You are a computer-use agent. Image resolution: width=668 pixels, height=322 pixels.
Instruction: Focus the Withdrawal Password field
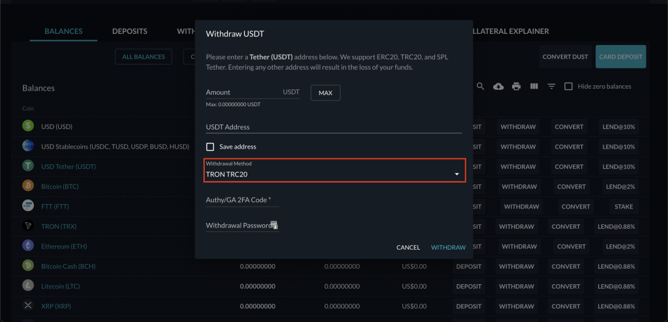[243, 226]
